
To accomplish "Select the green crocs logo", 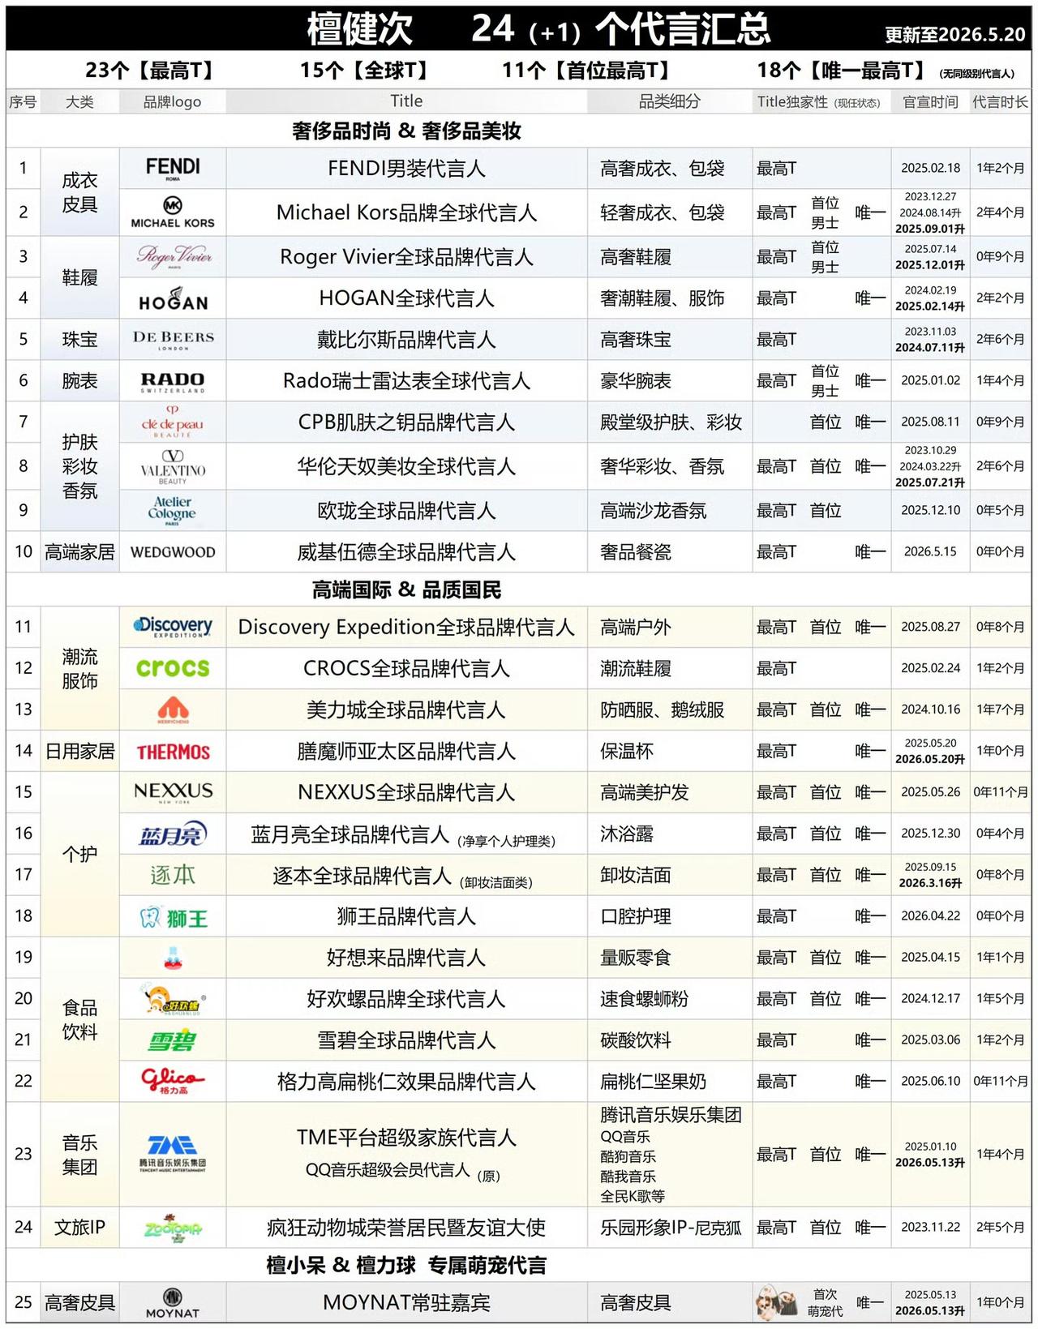I will [173, 668].
